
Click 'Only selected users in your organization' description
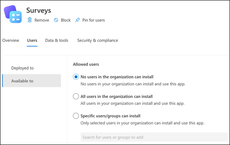(143, 123)
